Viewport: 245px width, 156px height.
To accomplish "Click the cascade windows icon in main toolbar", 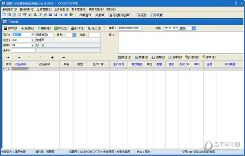I will click(14, 15).
